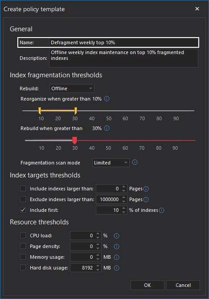Enable the Memory usage checkbox

click(x=23, y=257)
